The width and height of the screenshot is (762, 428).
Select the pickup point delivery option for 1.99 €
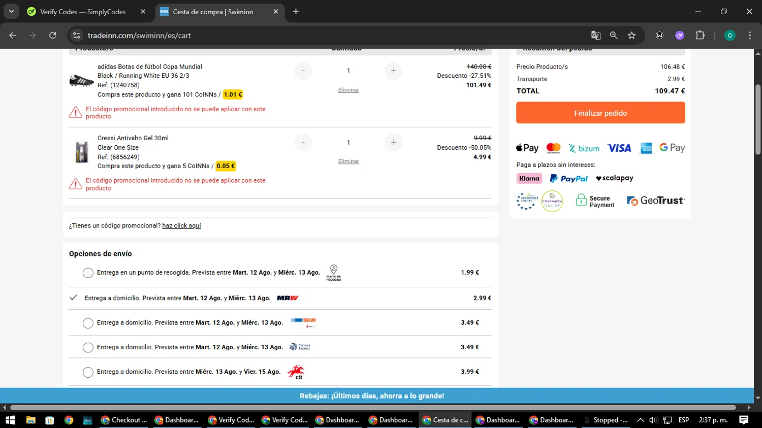coord(88,273)
